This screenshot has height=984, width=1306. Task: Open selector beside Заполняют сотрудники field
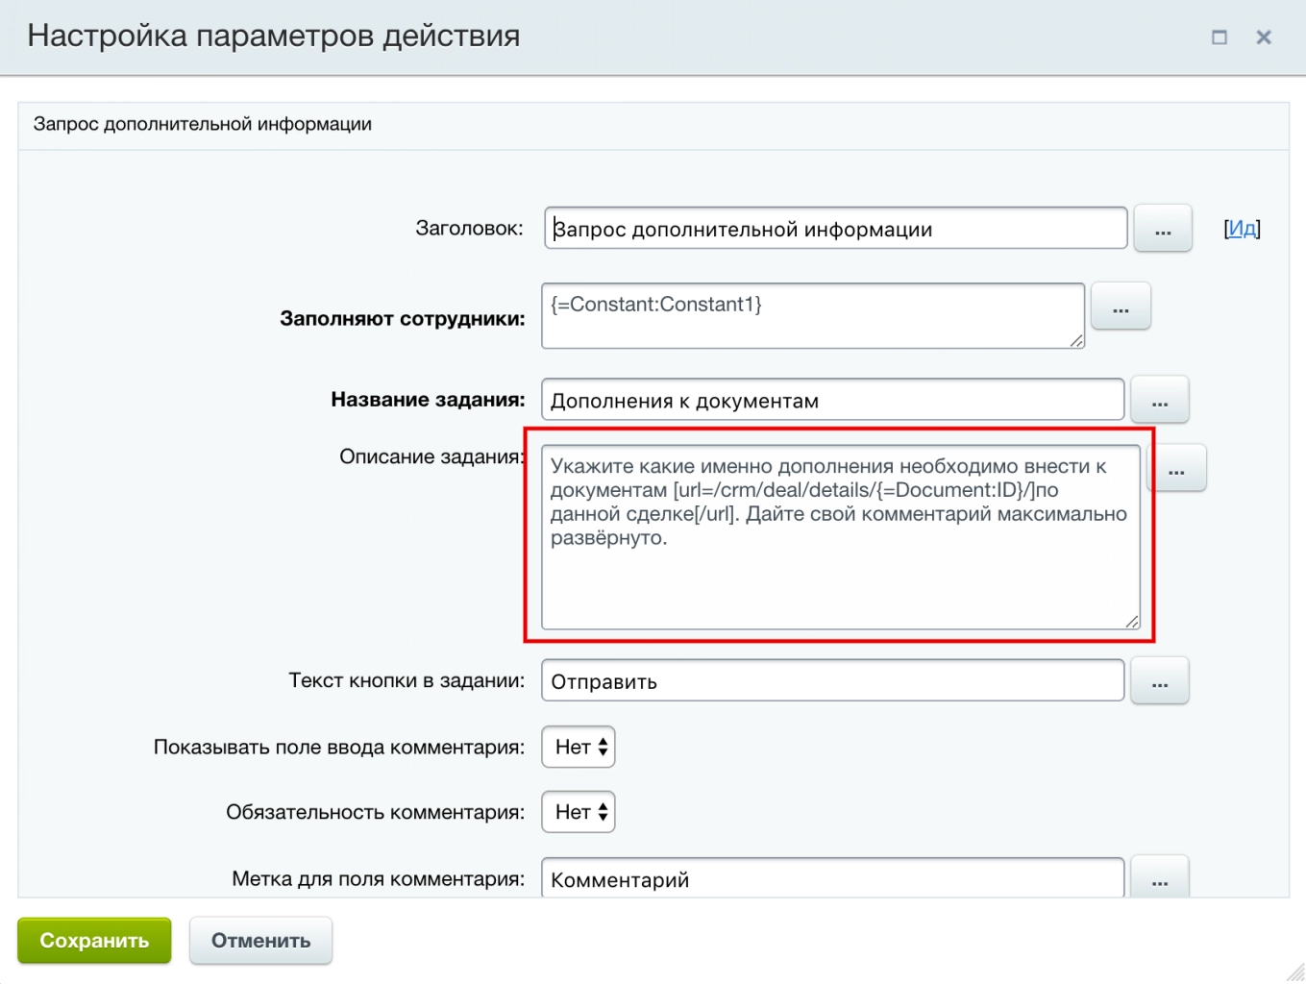tap(1121, 306)
